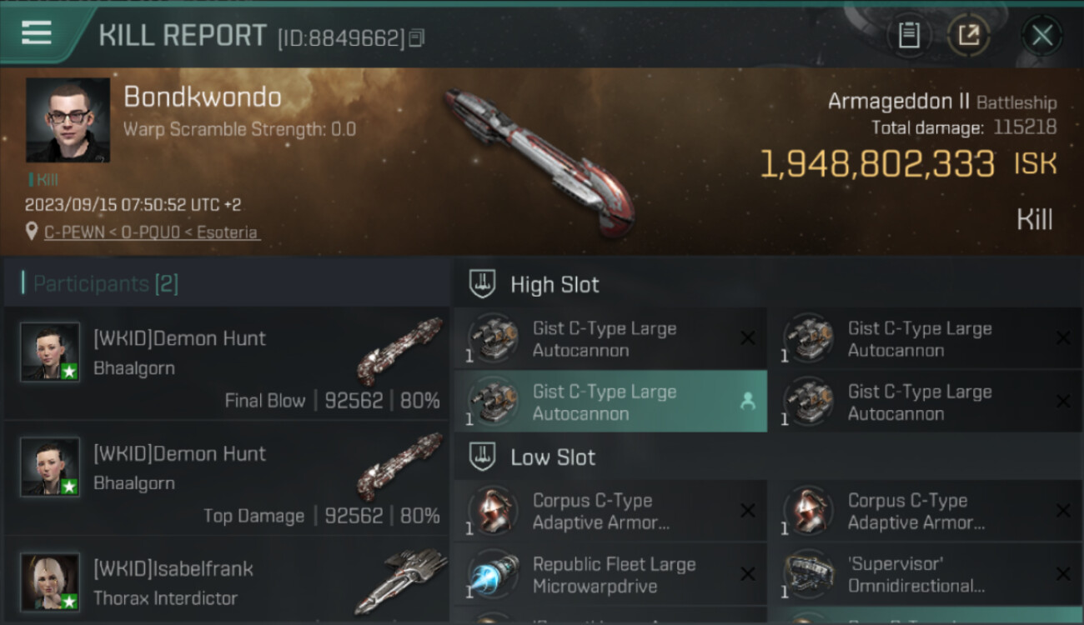Open the Republic Fleet Large Microwarpdrive item

coord(610,574)
